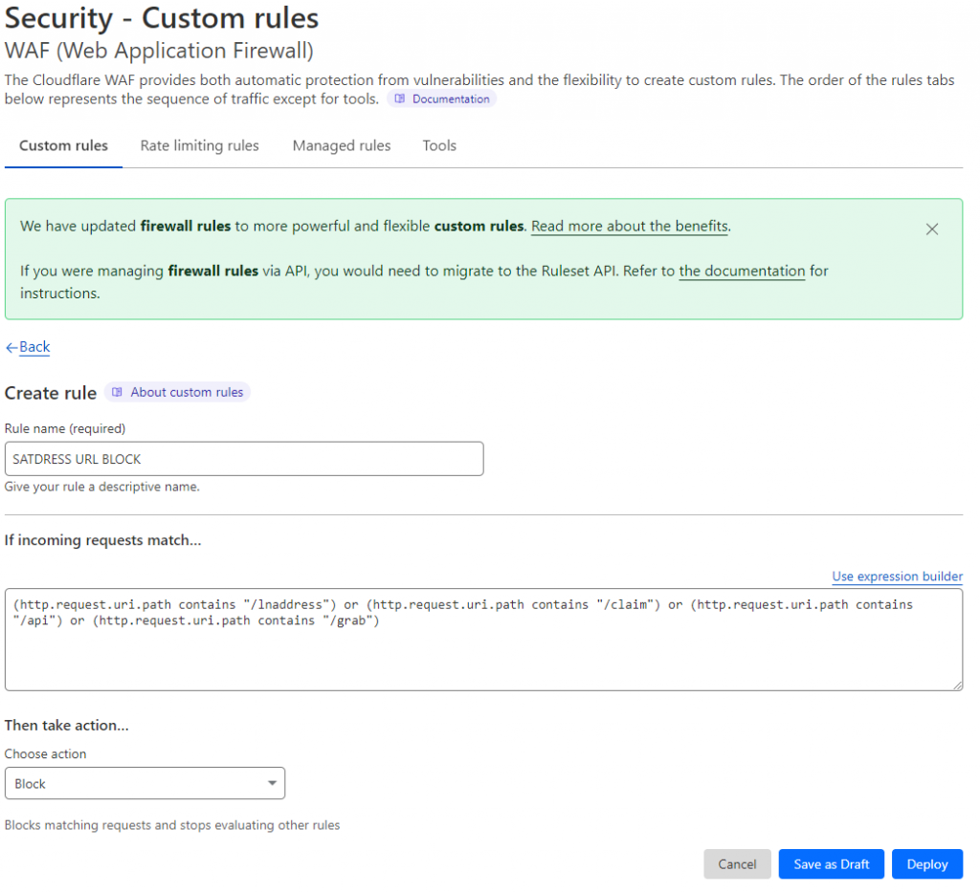Focus the Rule name input field
Image resolution: width=980 pixels, height=893 pixels.
pyautogui.click(x=244, y=459)
